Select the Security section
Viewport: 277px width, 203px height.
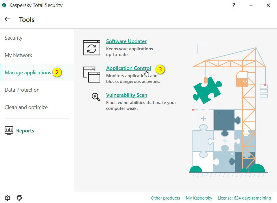pos(14,38)
